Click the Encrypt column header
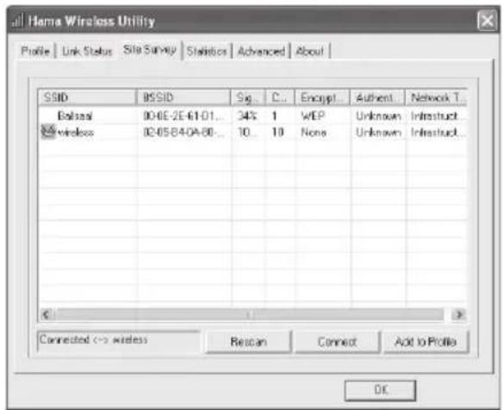 click(x=322, y=97)
